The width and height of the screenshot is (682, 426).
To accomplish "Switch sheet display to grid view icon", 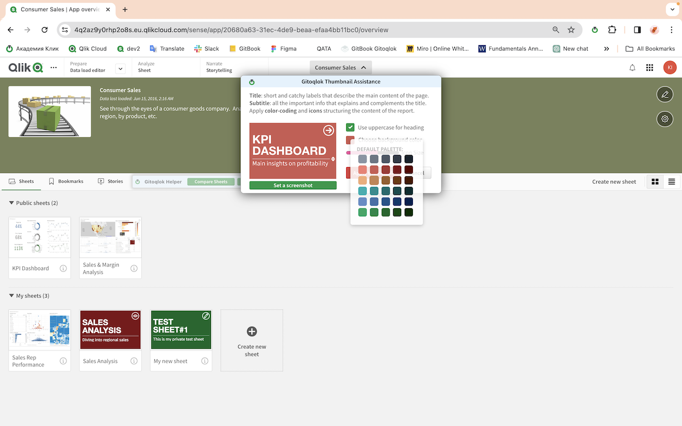I will (655, 181).
